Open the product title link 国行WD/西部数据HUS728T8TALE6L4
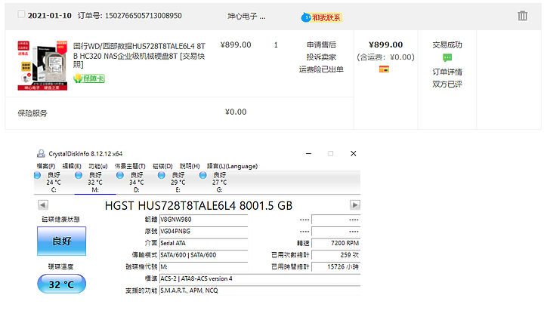The height and width of the screenshot is (332, 544). (139, 55)
